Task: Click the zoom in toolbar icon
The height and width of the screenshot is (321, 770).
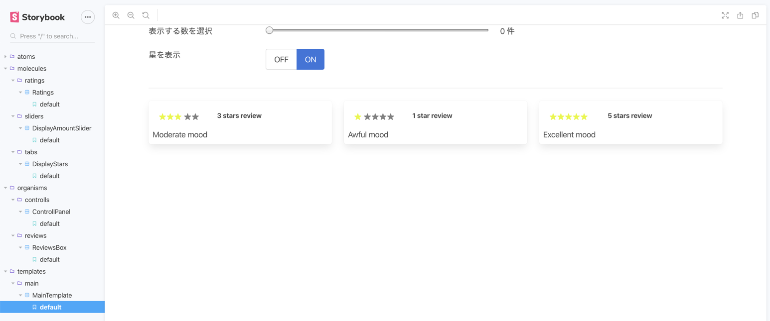Action: [x=116, y=15]
